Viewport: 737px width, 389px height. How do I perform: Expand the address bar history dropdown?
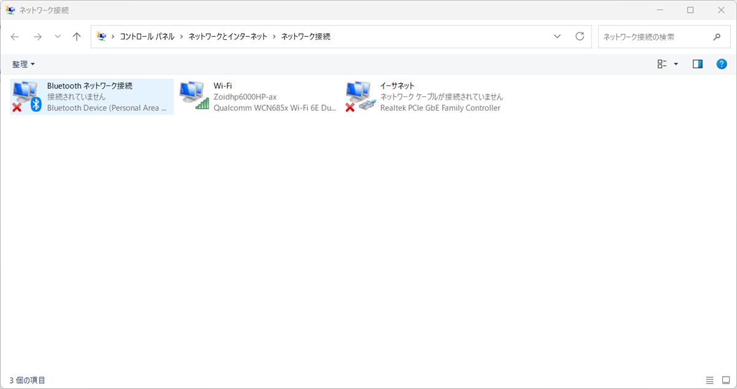(557, 37)
